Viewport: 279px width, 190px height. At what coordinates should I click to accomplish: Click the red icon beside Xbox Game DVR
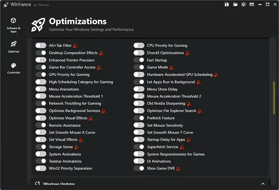[178, 169]
